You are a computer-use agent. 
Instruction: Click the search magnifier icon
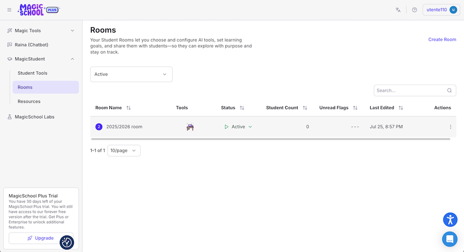coord(450,91)
